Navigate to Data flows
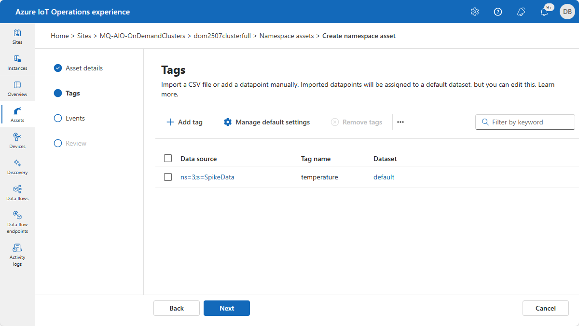This screenshot has height=326, width=579. [17, 192]
